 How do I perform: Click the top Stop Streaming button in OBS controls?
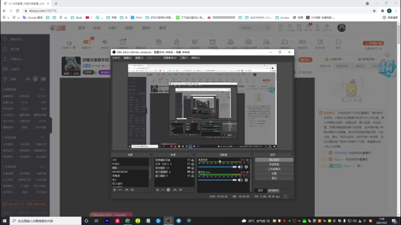274,160
